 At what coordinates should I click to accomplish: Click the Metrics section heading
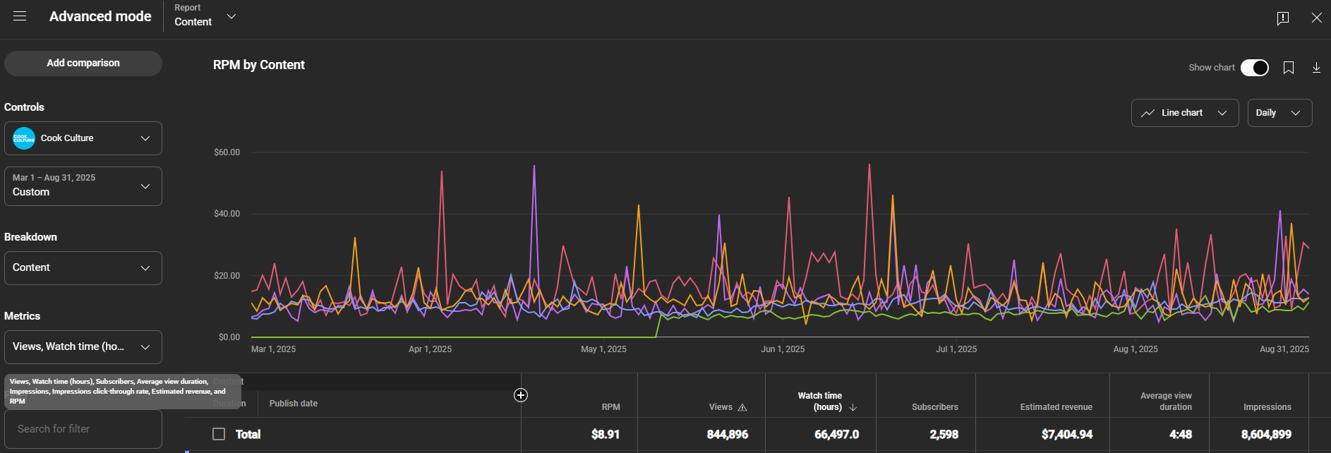click(x=22, y=316)
